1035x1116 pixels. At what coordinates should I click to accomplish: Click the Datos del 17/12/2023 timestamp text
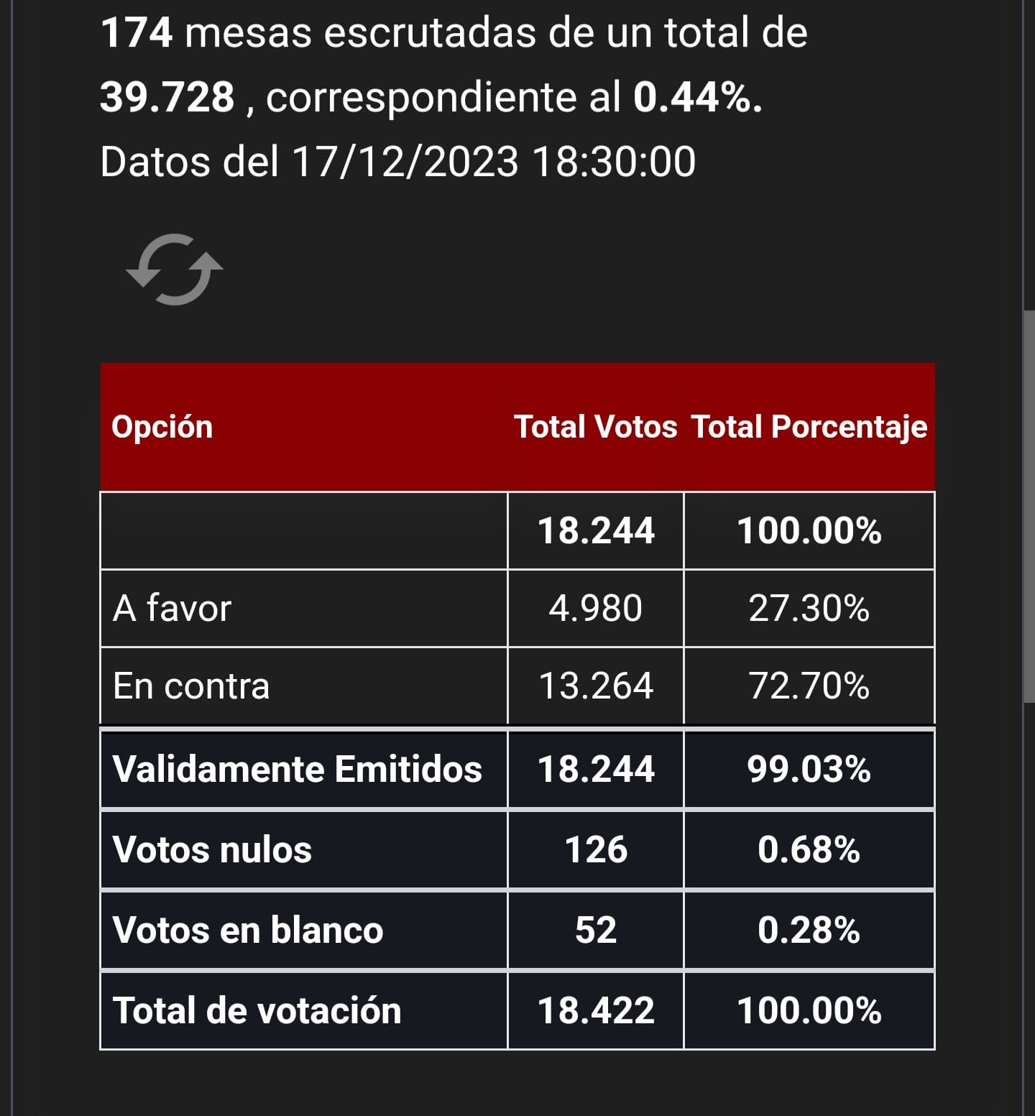click(x=398, y=161)
